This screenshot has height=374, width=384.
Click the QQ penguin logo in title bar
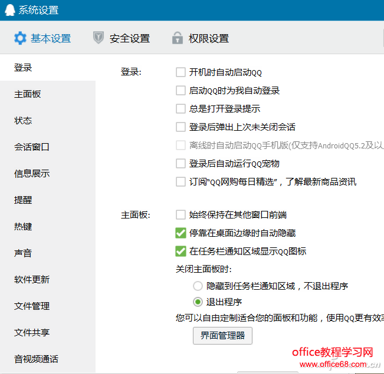pyautogui.click(x=10, y=10)
